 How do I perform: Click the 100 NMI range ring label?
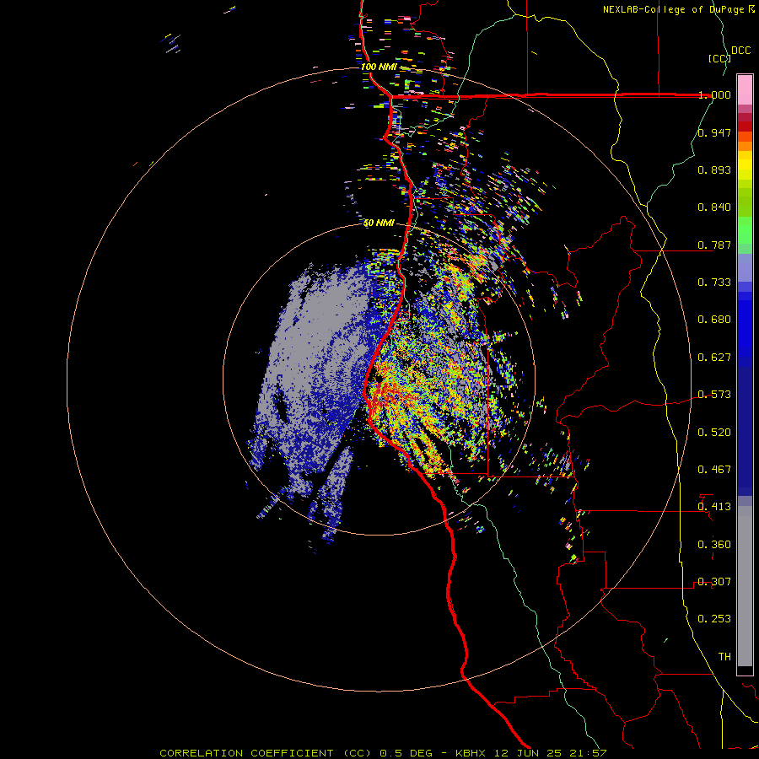coord(379,67)
